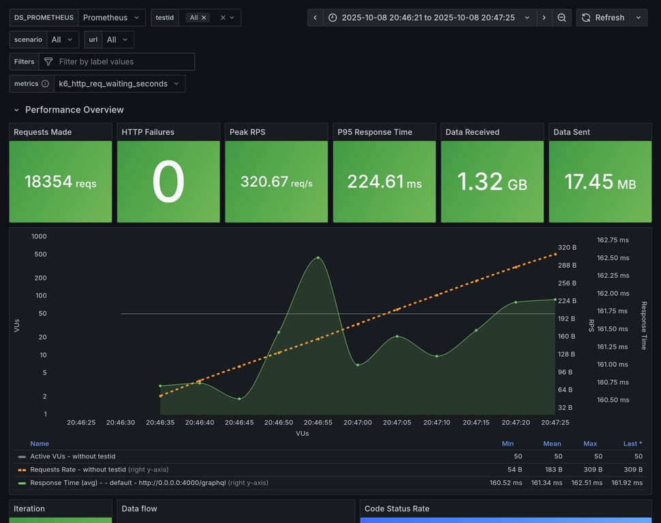661x523 pixels.
Task: Sort legend by Mean column
Action: 552,443
